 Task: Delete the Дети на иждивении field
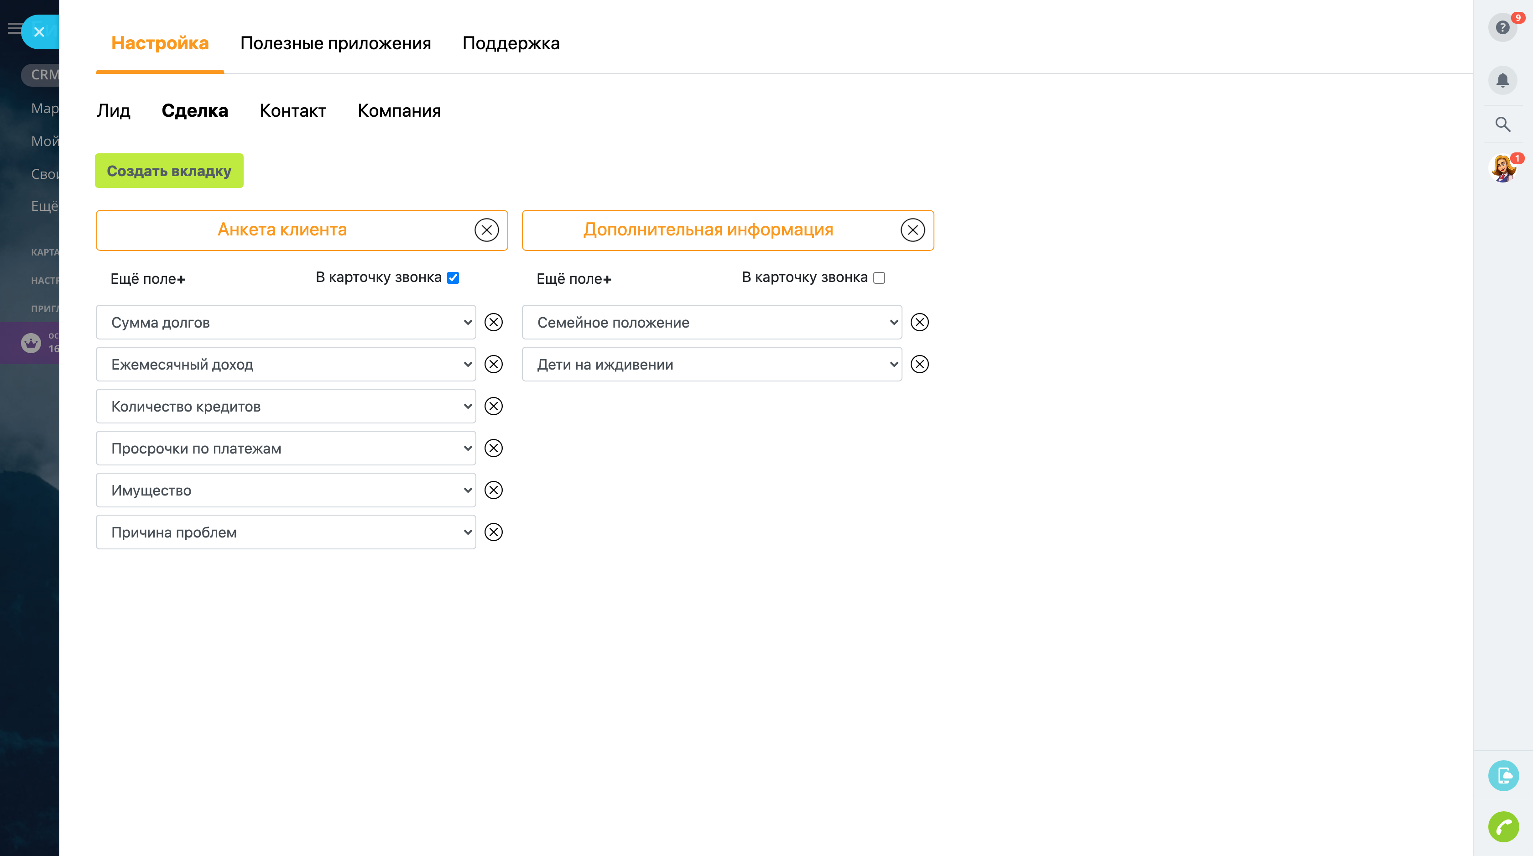tap(919, 364)
